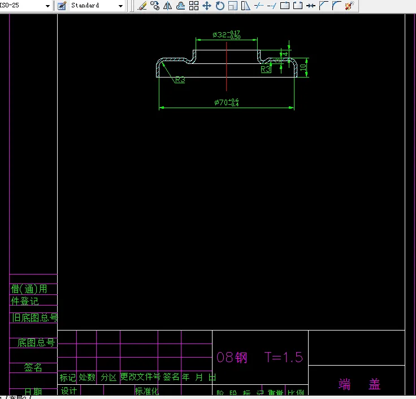Viewport: 416px width, 399px height.
Task: Click the 08钢 material text
Action: click(232, 357)
